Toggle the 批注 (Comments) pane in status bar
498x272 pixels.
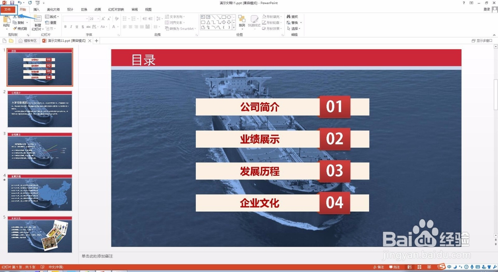coord(395,267)
